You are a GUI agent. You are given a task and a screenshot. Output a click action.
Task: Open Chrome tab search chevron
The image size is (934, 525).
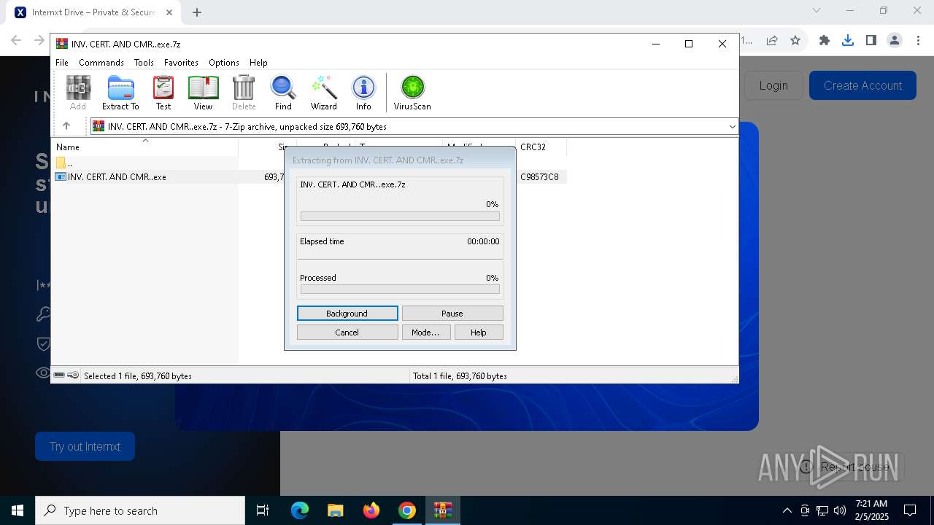click(817, 10)
